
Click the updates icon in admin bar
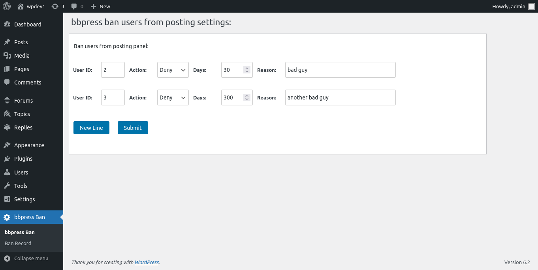point(55,6)
